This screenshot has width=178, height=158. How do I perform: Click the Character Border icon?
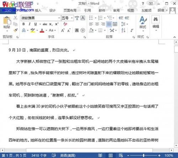click(83, 18)
